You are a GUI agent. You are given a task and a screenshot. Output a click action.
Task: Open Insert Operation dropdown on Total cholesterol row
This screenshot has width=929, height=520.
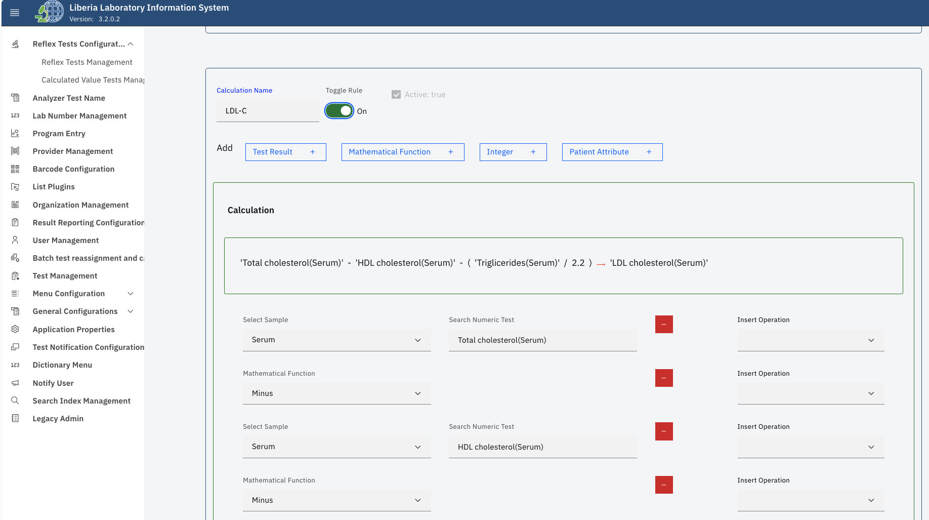click(x=811, y=340)
